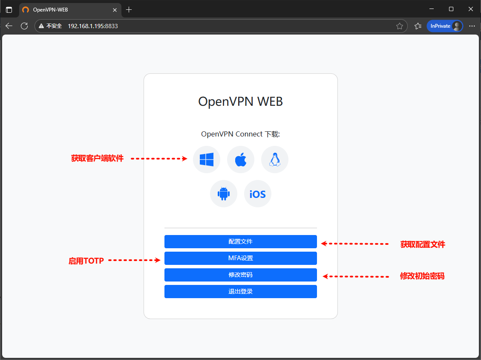
Task: Click the 配置文件 button
Action: tap(240, 241)
